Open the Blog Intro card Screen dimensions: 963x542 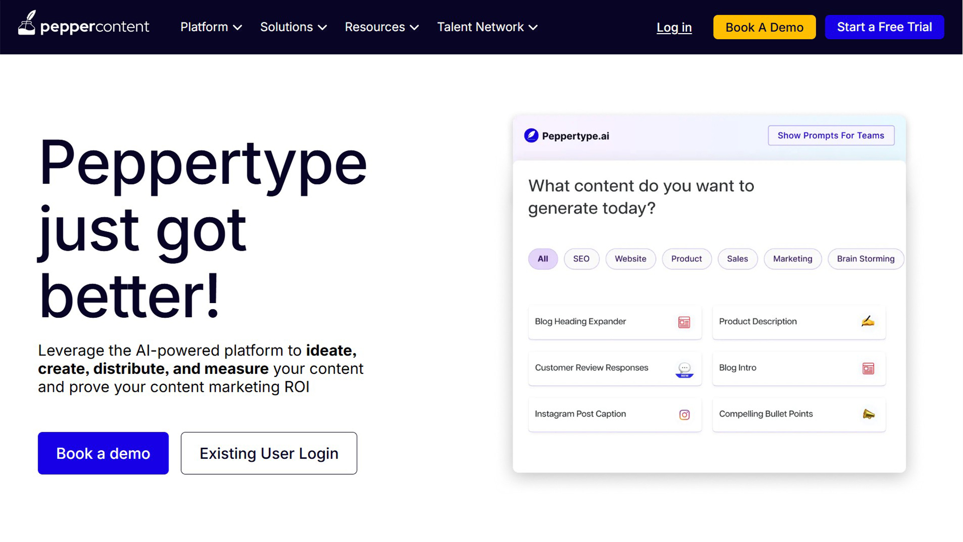[799, 368]
